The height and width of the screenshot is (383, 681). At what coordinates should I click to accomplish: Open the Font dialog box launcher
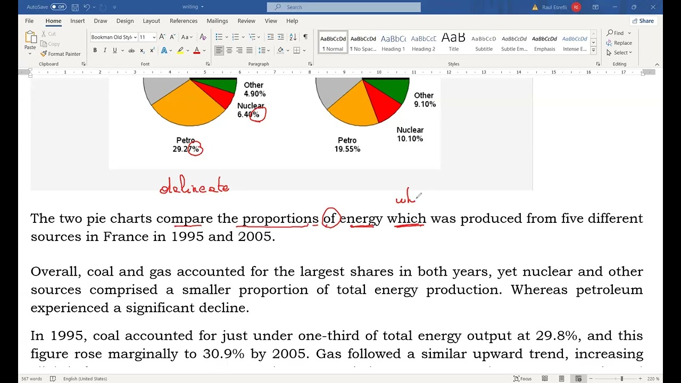[207, 64]
